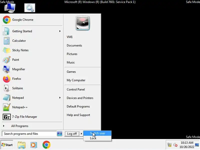This screenshot has width=200, height=150.
Task: Open the VM1 user folder
Action: click(x=70, y=37)
